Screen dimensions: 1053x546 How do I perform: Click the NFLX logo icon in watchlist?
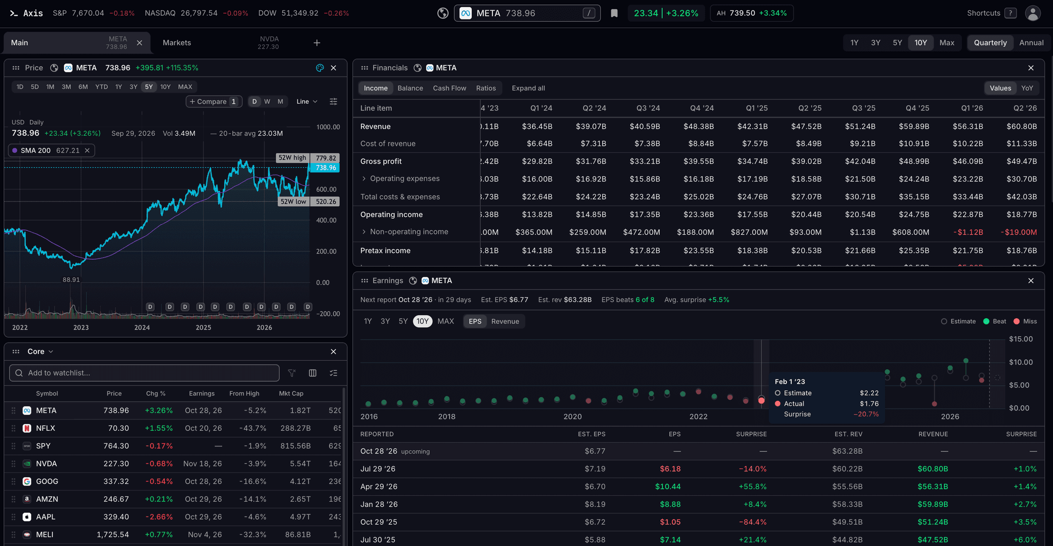(27, 428)
